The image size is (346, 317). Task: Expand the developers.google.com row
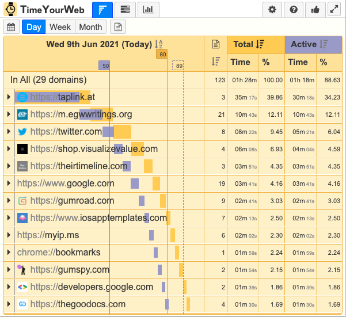9,287
